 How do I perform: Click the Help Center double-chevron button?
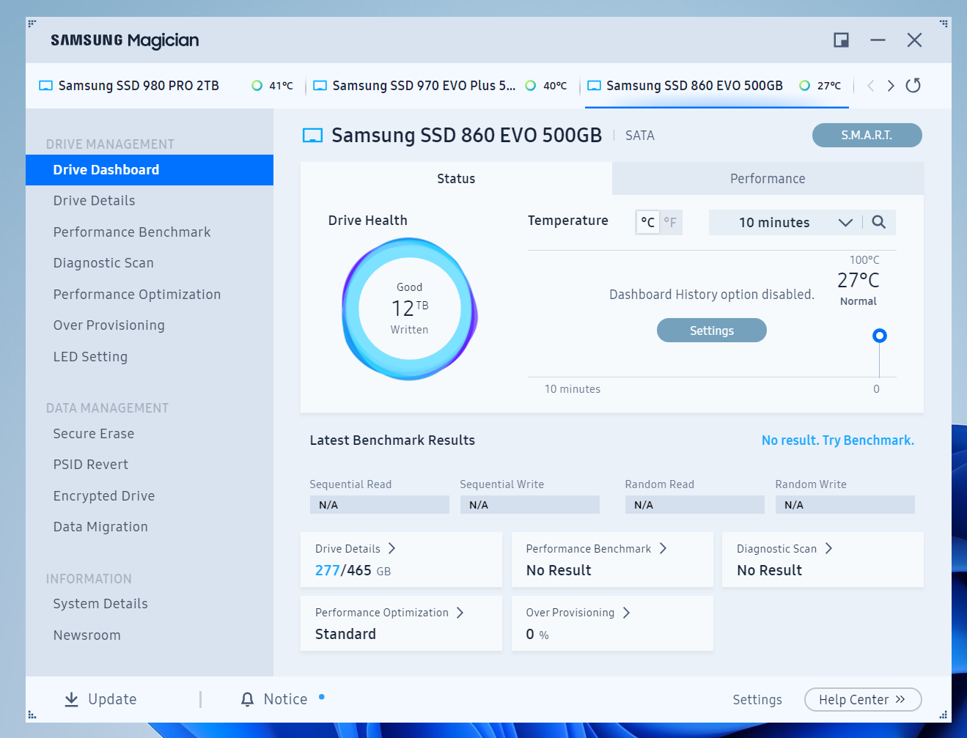[863, 699]
